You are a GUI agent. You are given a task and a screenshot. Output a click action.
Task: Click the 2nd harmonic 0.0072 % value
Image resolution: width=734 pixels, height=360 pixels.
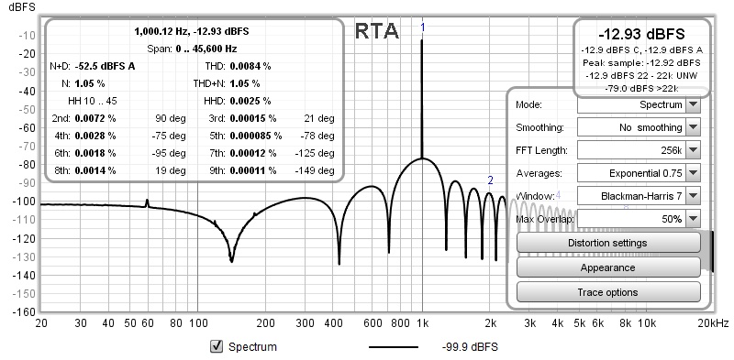click(x=95, y=118)
